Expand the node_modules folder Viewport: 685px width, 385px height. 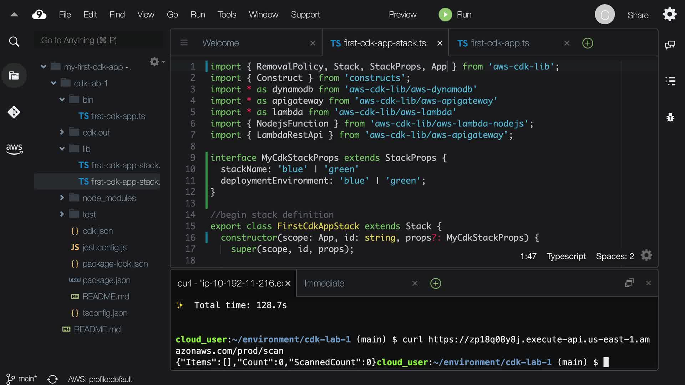[62, 198]
